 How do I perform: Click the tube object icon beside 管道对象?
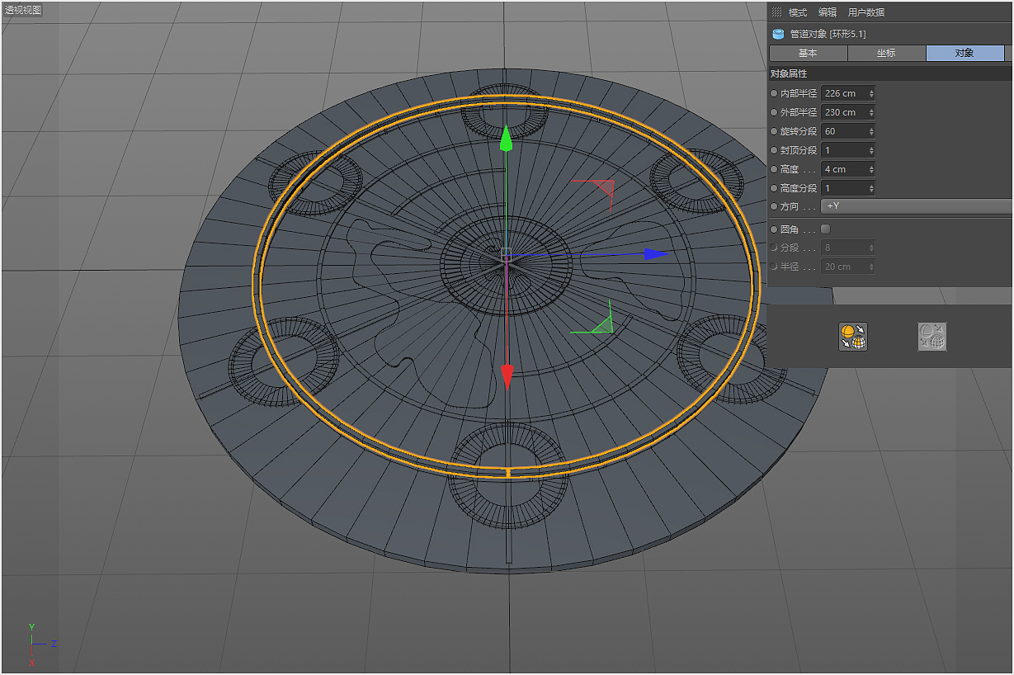click(x=777, y=34)
